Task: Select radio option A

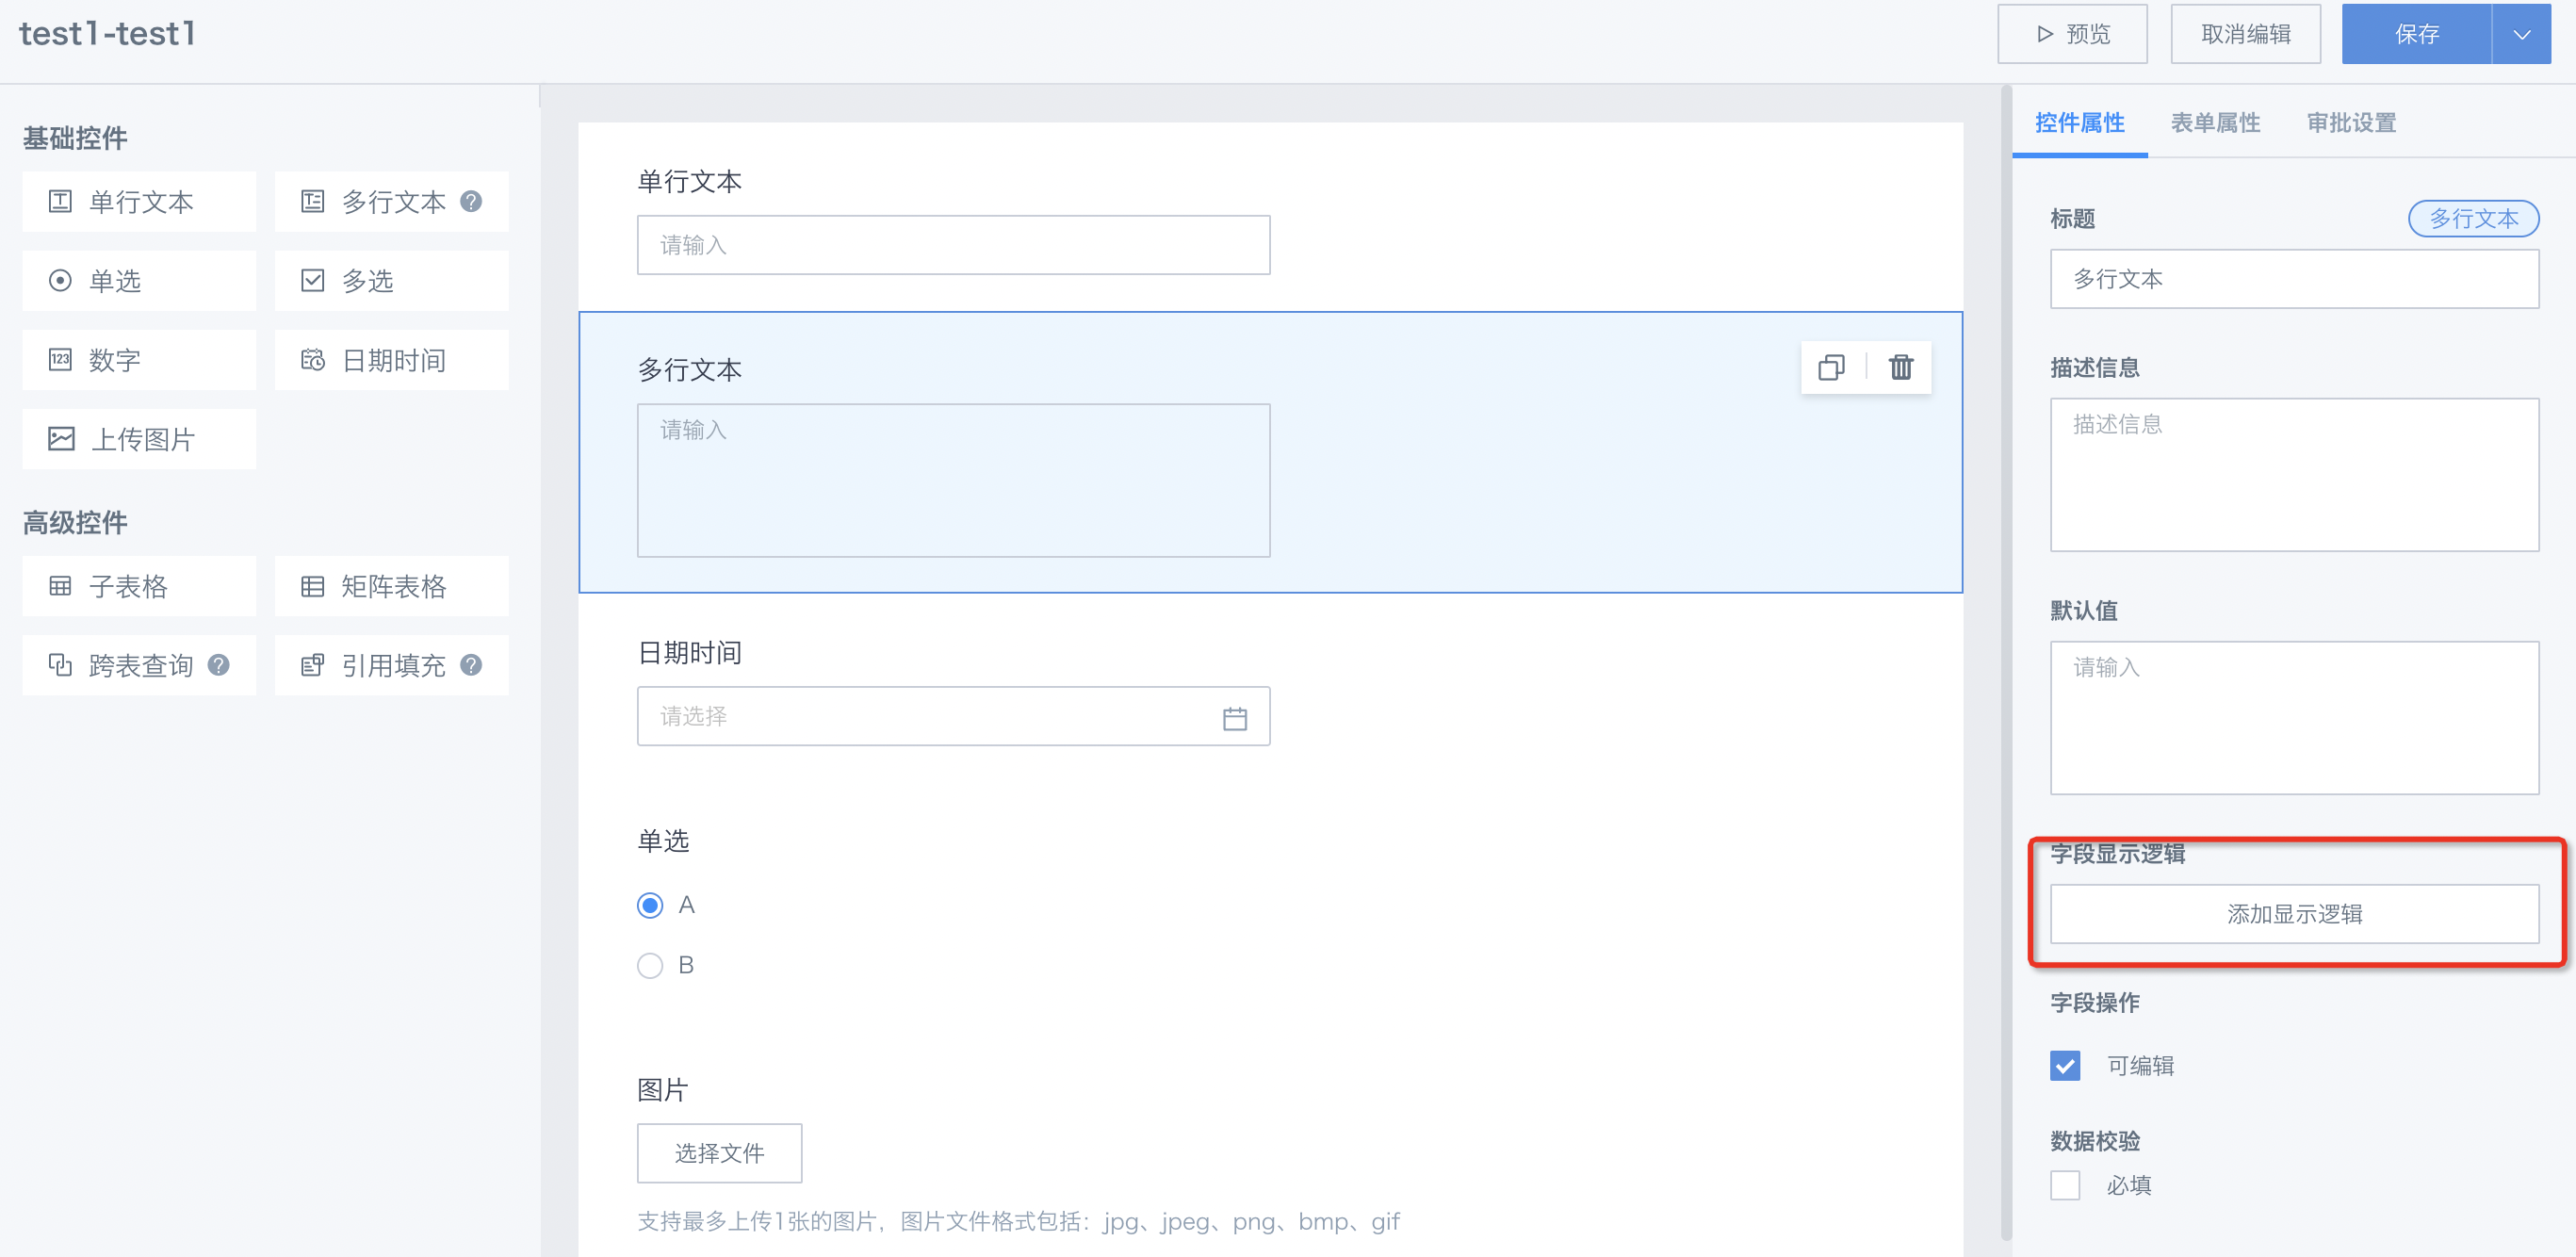Action: (650, 905)
